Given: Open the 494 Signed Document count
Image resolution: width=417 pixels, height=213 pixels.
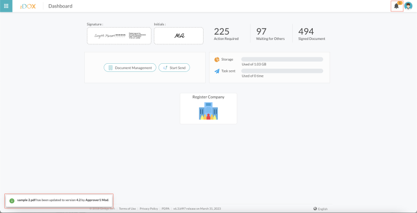Looking at the screenshot, I should tap(312, 34).
